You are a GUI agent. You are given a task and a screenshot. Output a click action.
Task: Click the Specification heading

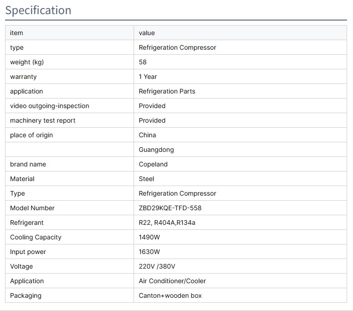point(38,10)
